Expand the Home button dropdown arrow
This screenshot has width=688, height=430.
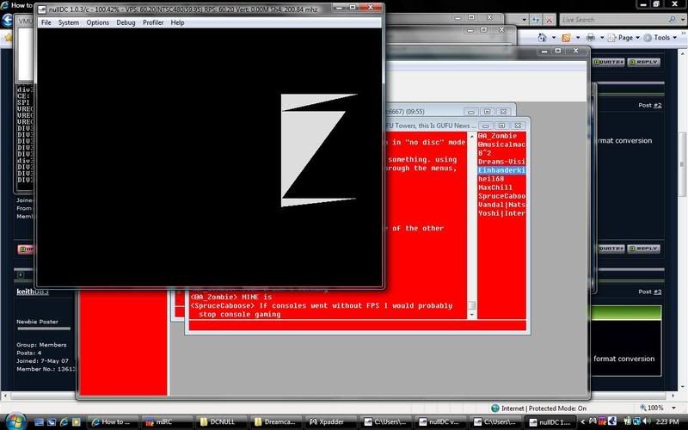point(553,38)
